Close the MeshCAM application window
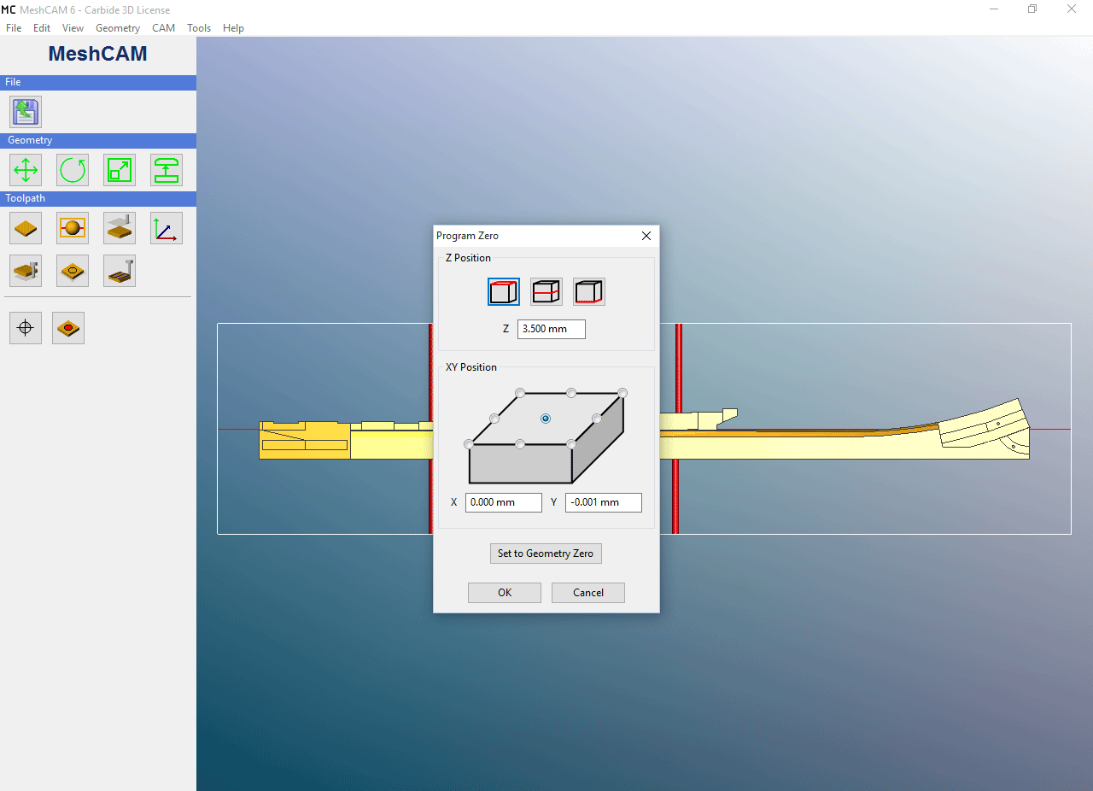Viewport: 1093px width, 791px height. click(x=1072, y=9)
